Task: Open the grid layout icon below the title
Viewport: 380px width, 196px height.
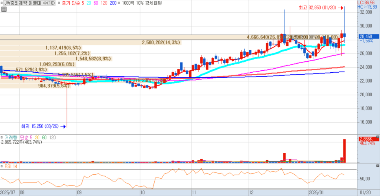Action: (x=4, y=9)
